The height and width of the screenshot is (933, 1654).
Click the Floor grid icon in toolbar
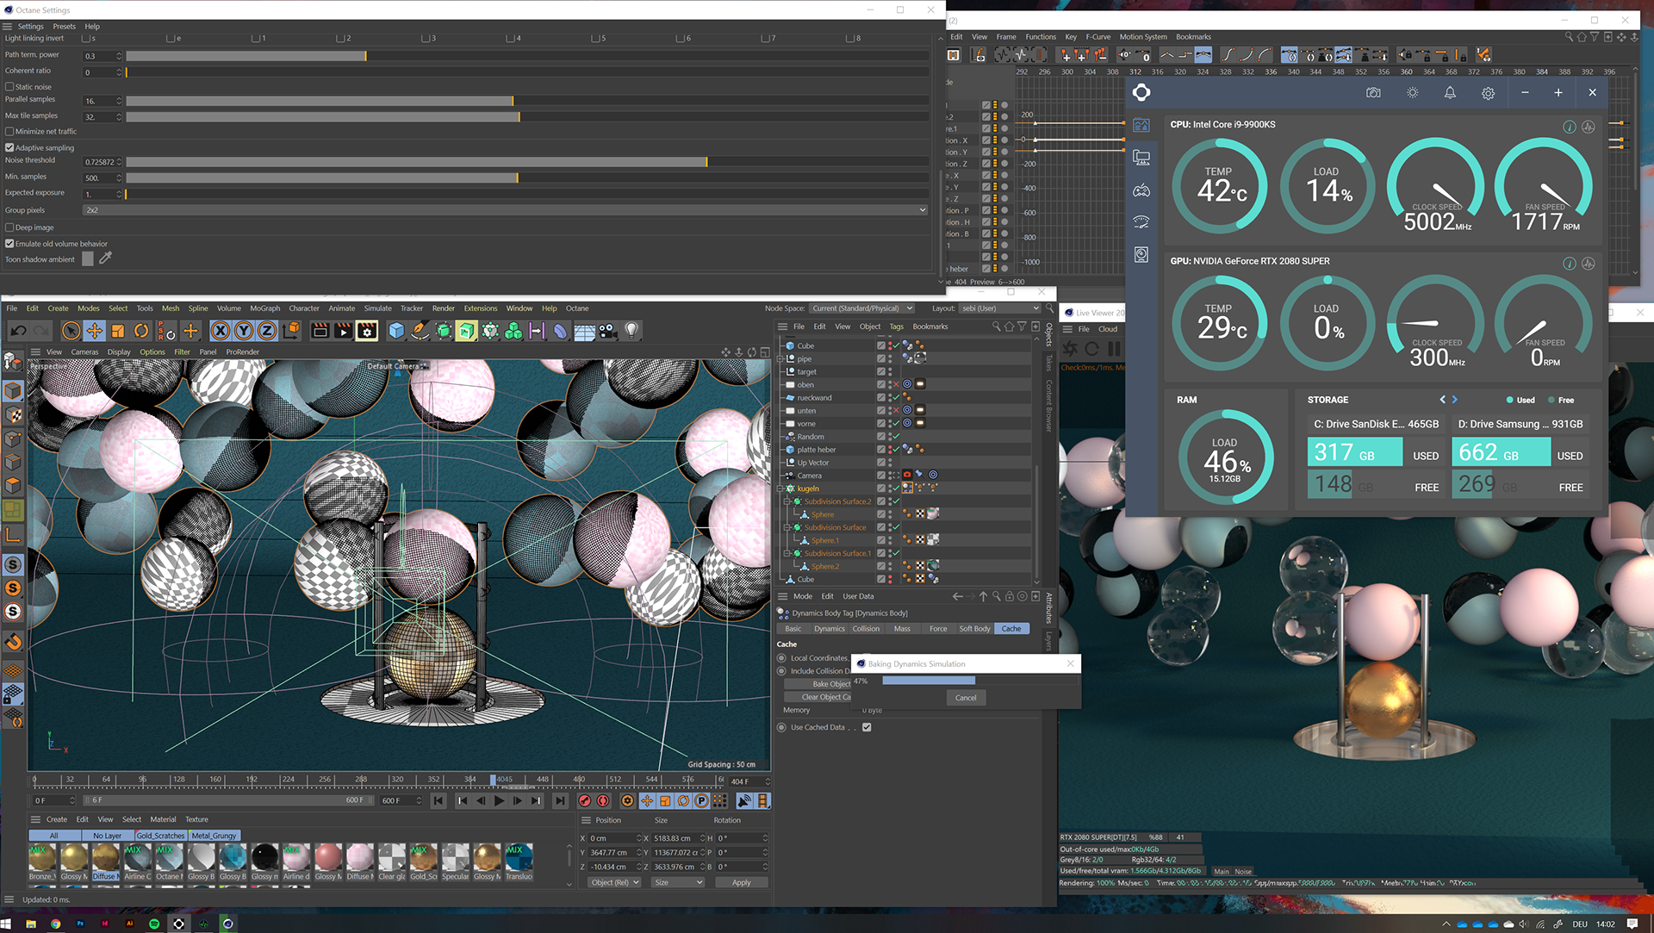pos(584,331)
